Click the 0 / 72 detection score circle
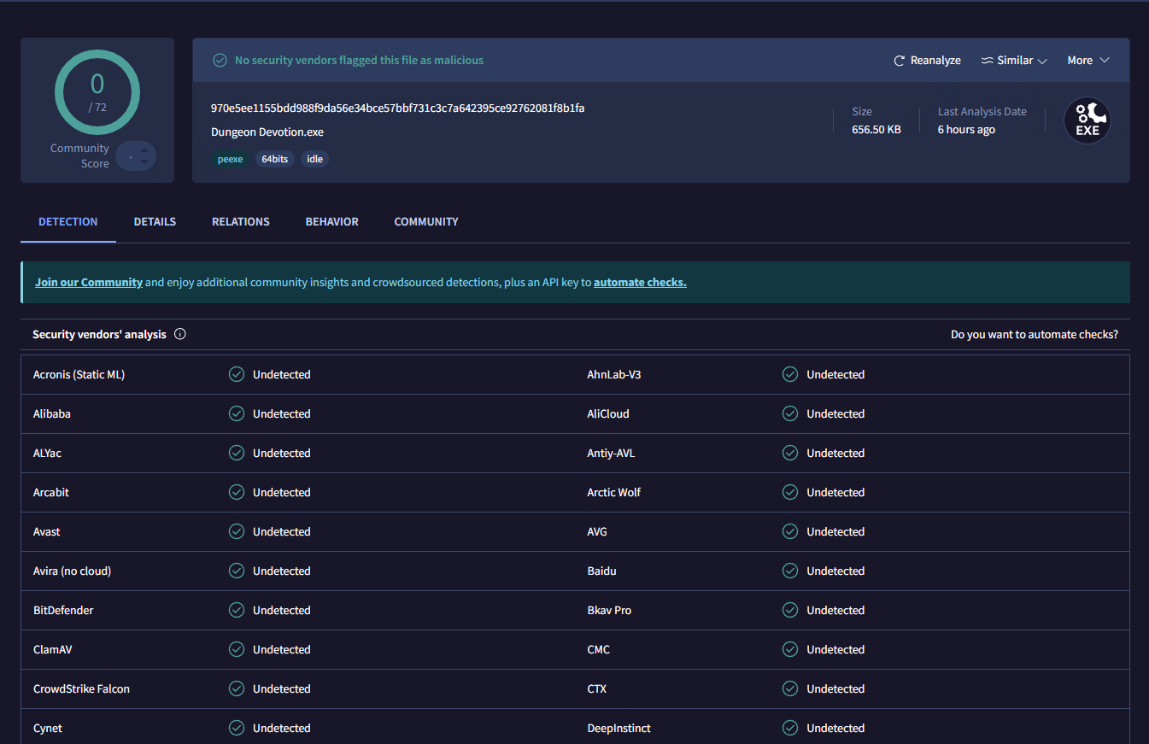This screenshot has width=1149, height=744. [x=97, y=92]
